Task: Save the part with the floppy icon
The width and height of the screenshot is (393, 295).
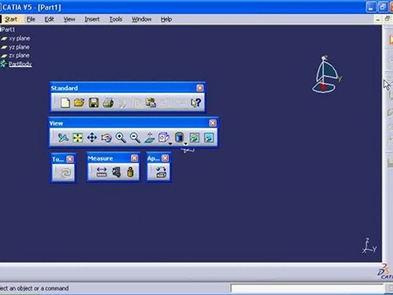Action: coord(94,103)
